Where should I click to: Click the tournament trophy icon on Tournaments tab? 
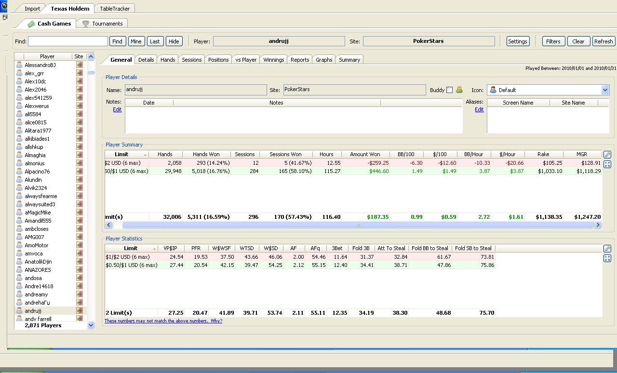coord(86,24)
